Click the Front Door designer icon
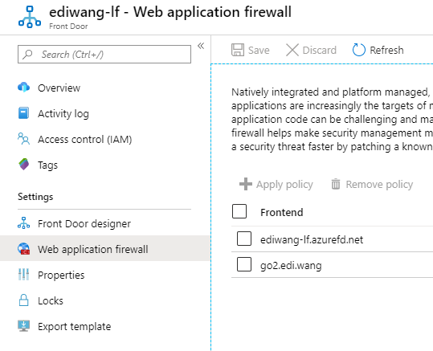Viewport: 433px width, 351px height. [24, 223]
